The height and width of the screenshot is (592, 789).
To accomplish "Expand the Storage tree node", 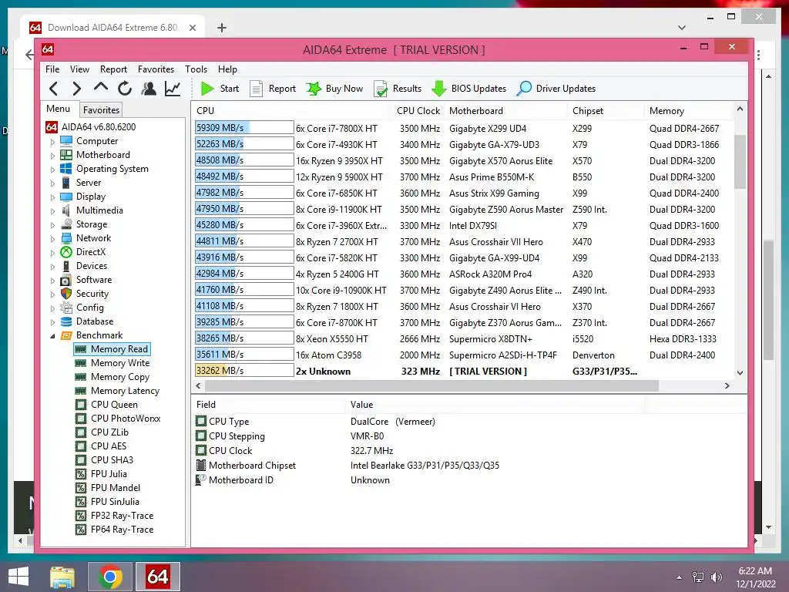I will [52, 225].
